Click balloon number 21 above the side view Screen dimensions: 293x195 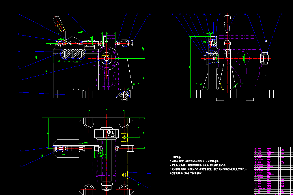(282, 14)
